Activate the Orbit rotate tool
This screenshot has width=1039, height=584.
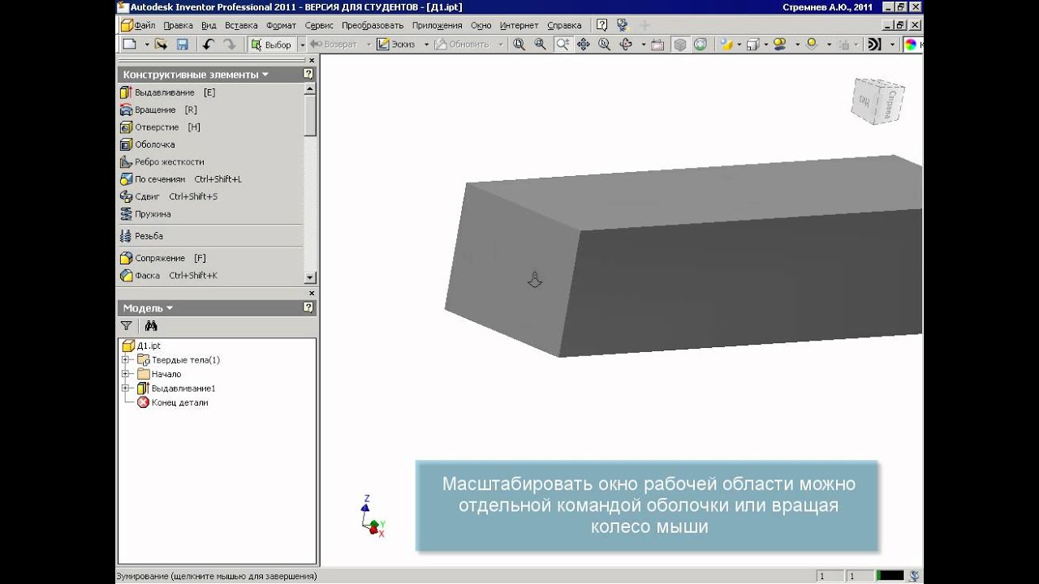coord(626,45)
